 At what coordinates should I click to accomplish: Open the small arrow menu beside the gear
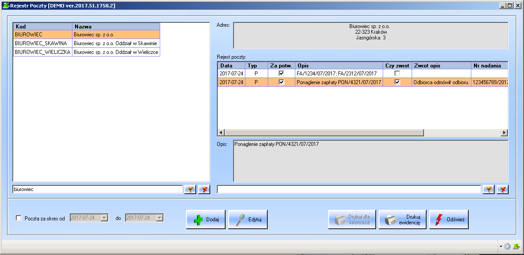click(501, 247)
